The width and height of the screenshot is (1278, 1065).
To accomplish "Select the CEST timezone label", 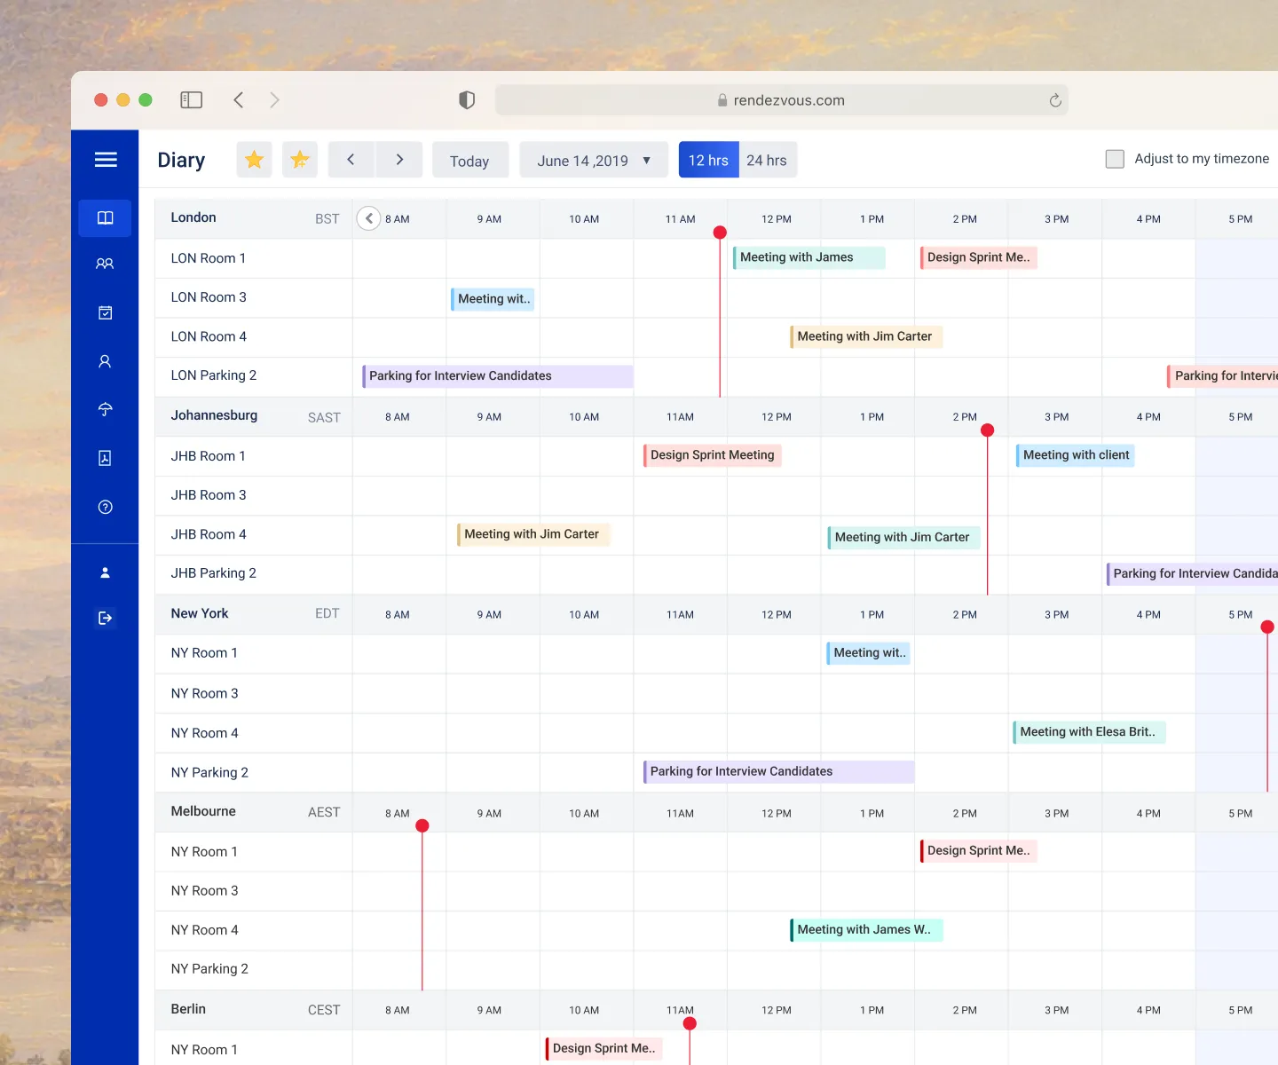I will tap(324, 1010).
